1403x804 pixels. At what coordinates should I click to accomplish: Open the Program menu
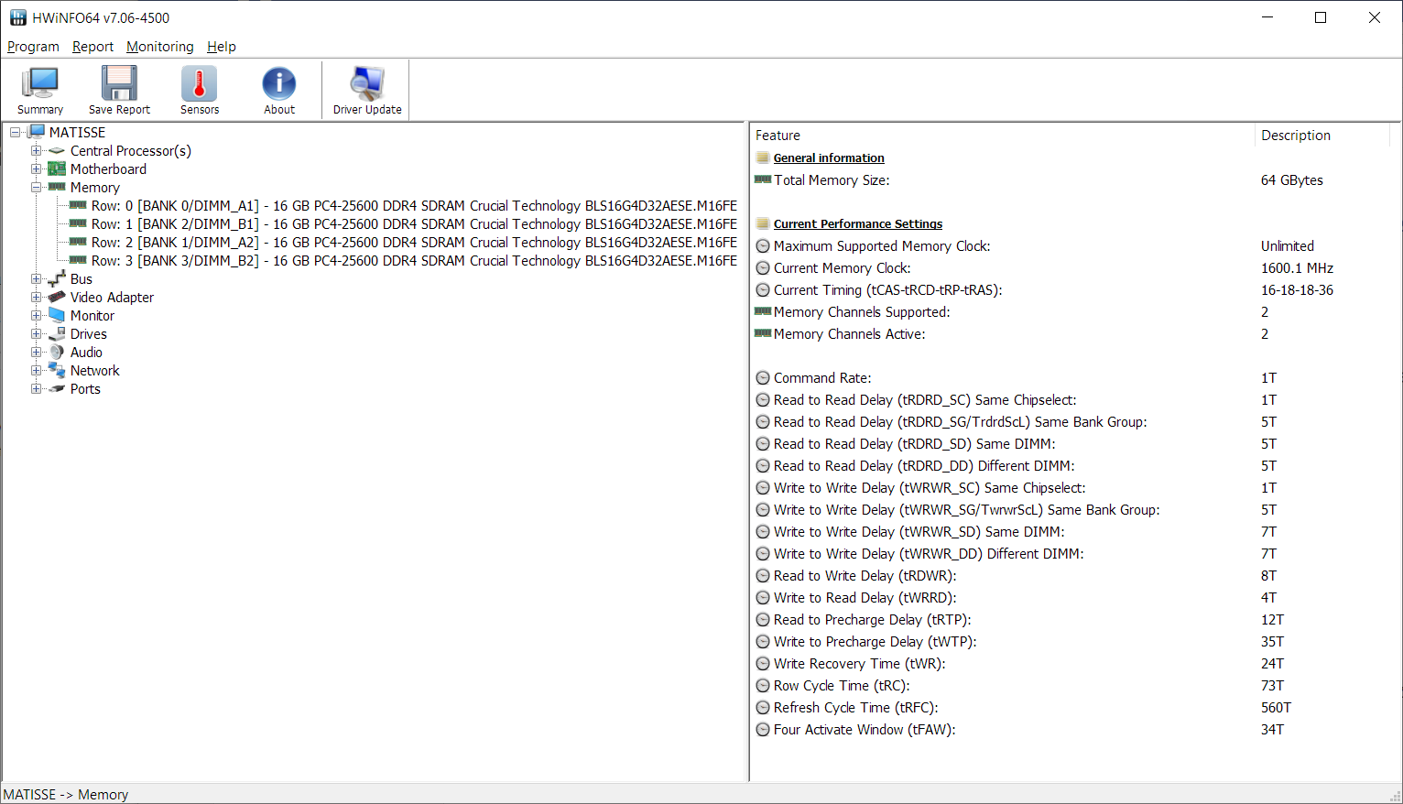click(x=33, y=47)
